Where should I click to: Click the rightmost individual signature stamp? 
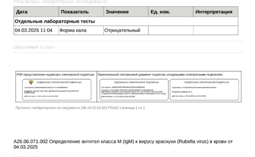click(204, 90)
